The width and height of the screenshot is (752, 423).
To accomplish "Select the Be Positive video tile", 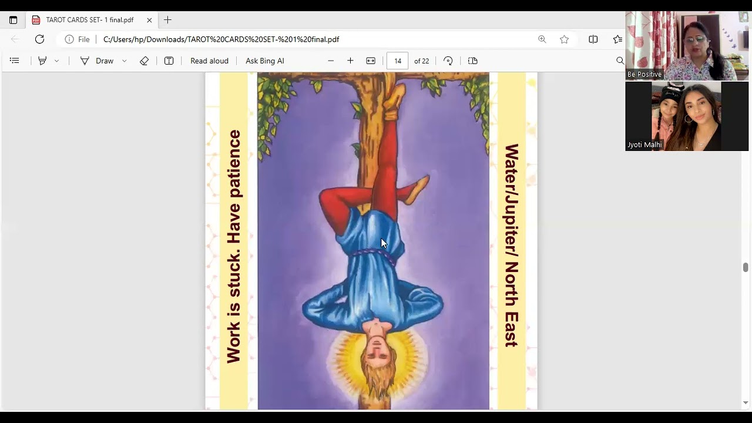I will coord(687,45).
